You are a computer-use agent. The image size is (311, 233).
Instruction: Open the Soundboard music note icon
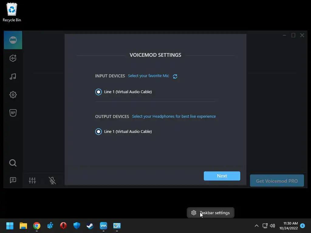click(13, 76)
